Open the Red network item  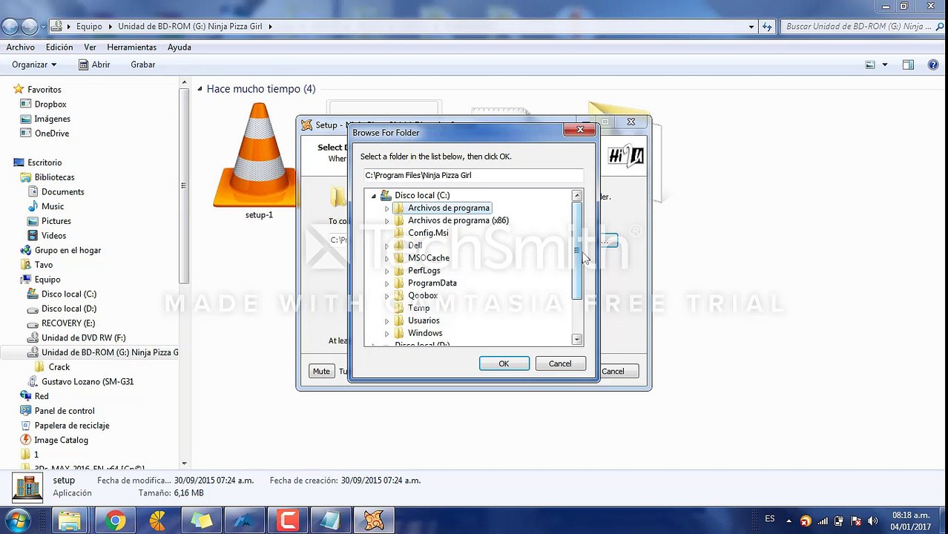pyautogui.click(x=42, y=397)
